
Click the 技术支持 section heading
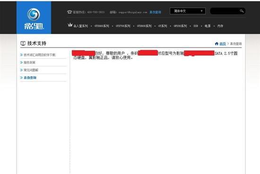(37, 43)
